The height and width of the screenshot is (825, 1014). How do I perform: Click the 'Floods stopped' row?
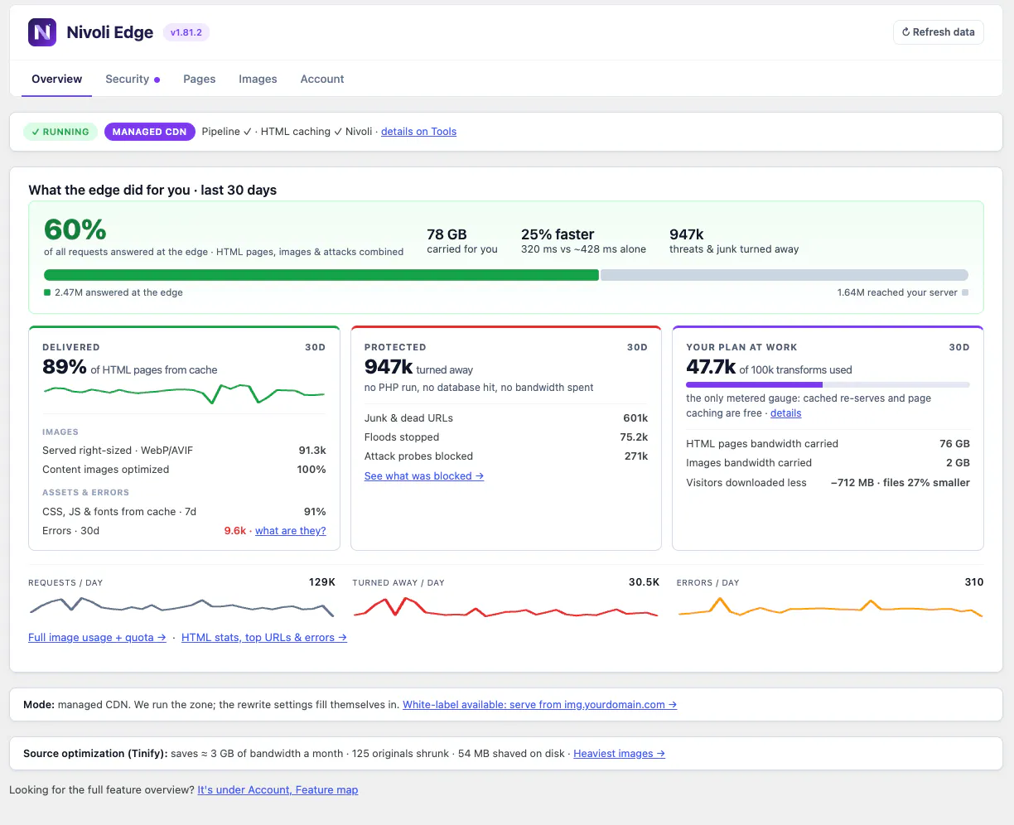[506, 437]
